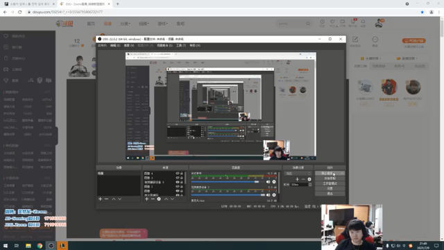Open gear settings for the first mixer track
Image resolution: width=444 pixels, height=250 pixels.
coord(274,182)
